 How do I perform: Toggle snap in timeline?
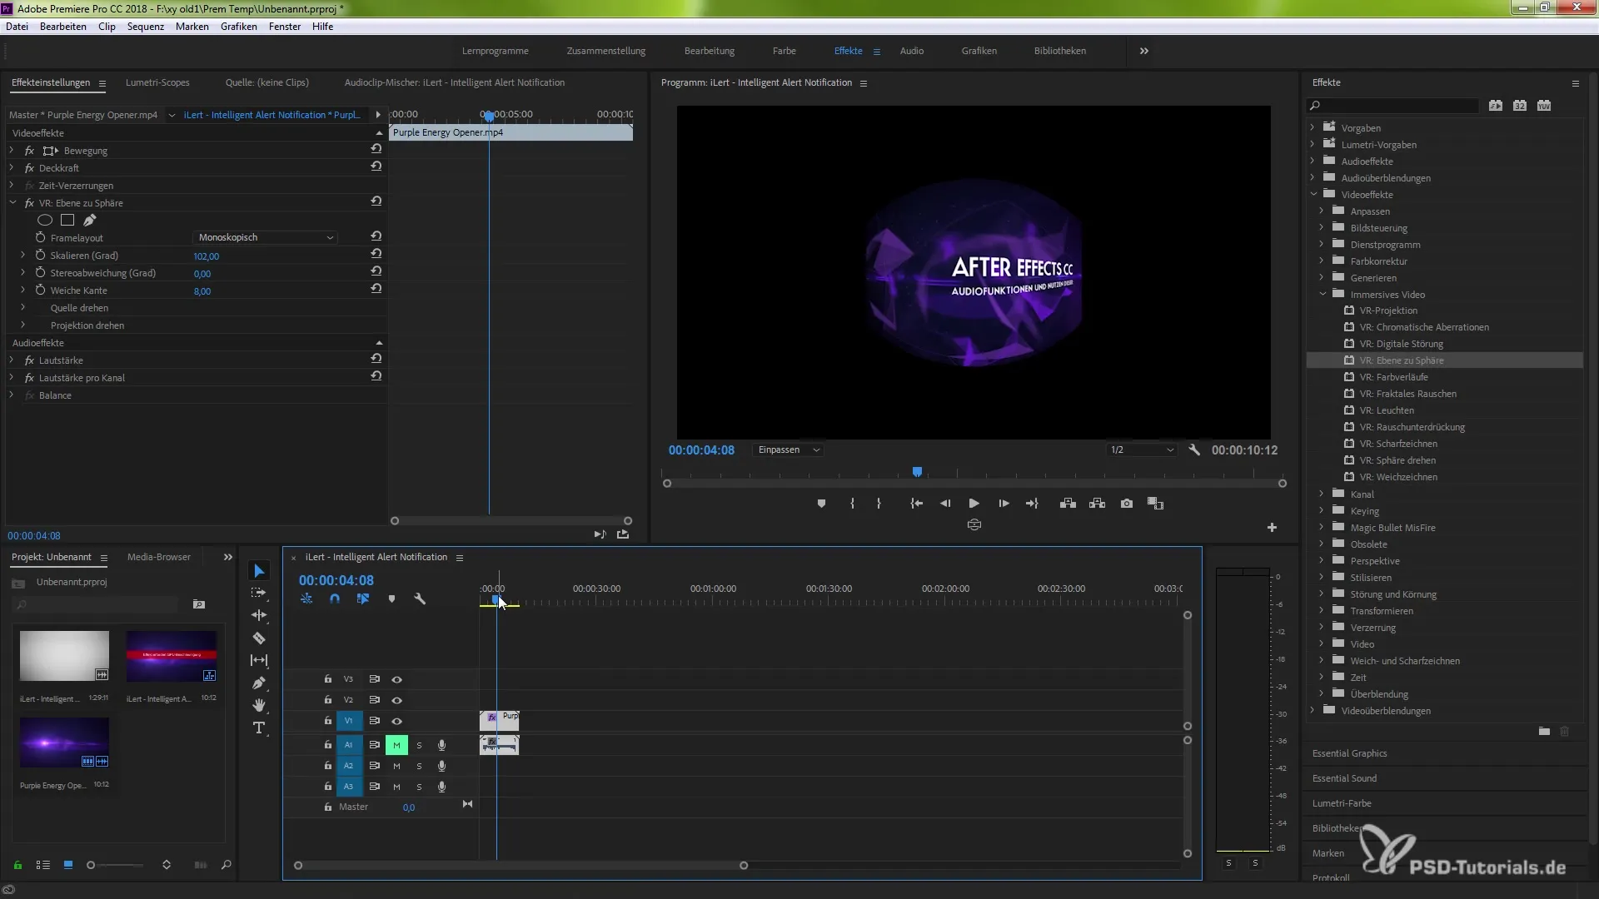pyautogui.click(x=335, y=599)
